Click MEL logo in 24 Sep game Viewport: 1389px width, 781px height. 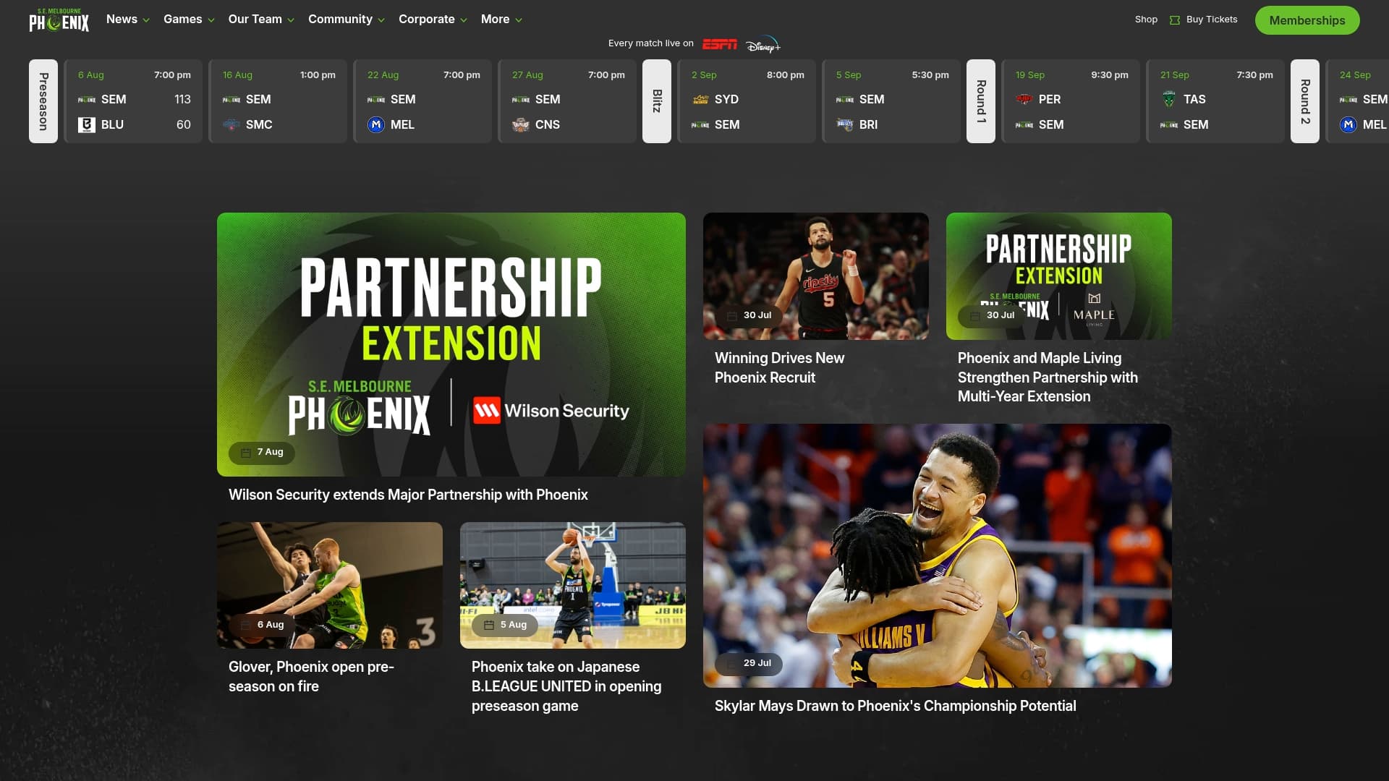tap(1348, 125)
